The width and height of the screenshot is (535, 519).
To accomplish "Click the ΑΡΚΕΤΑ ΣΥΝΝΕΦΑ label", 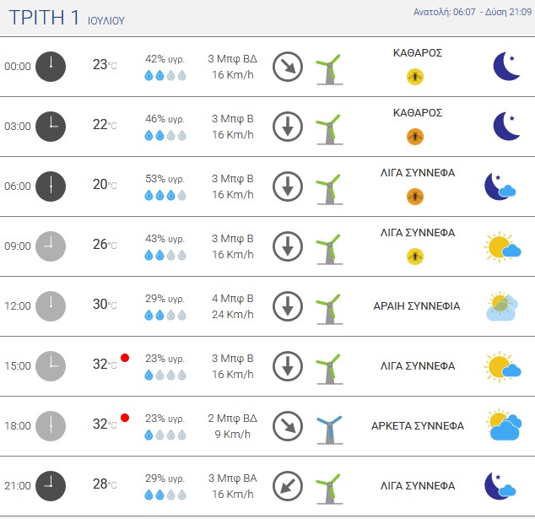I will coord(418,426).
